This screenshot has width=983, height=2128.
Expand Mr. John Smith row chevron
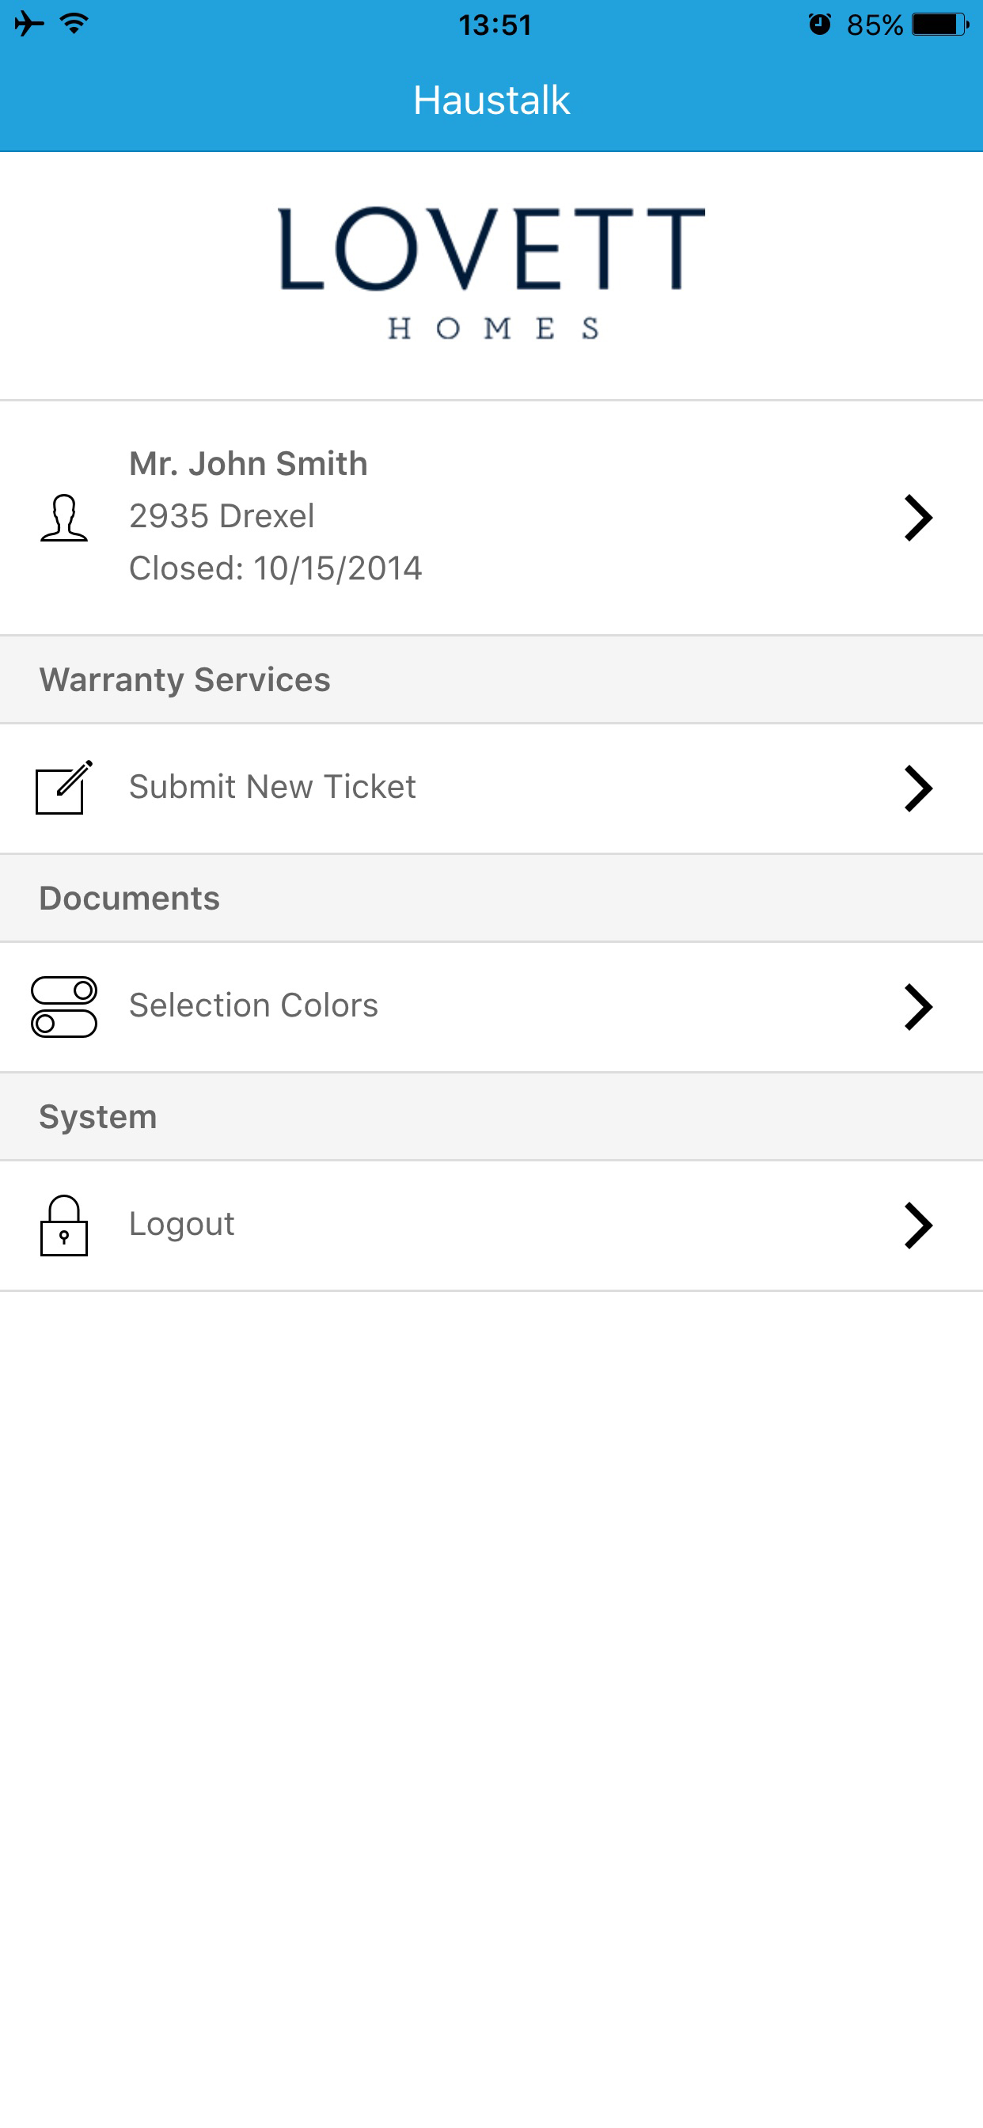918,518
